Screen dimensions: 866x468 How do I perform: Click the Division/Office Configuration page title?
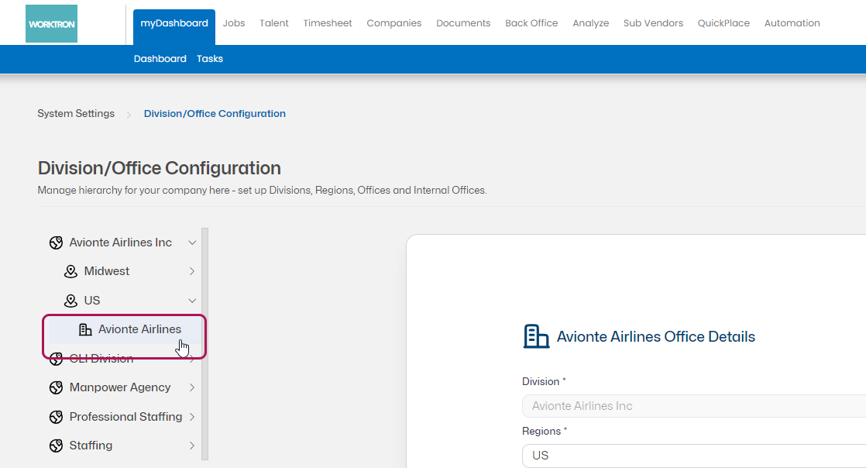[x=159, y=168]
